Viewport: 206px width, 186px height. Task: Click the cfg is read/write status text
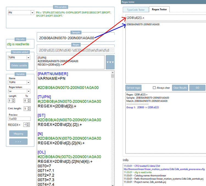tap(18, 44)
